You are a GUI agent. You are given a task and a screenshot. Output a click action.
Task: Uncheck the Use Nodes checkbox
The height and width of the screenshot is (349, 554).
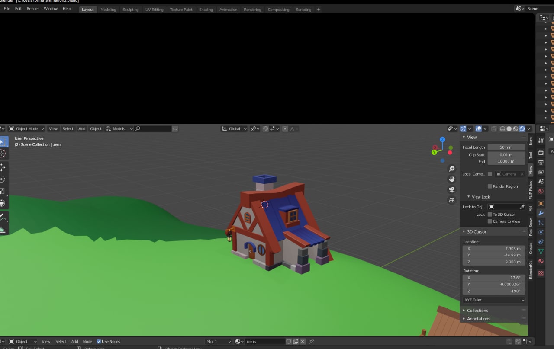(99, 342)
